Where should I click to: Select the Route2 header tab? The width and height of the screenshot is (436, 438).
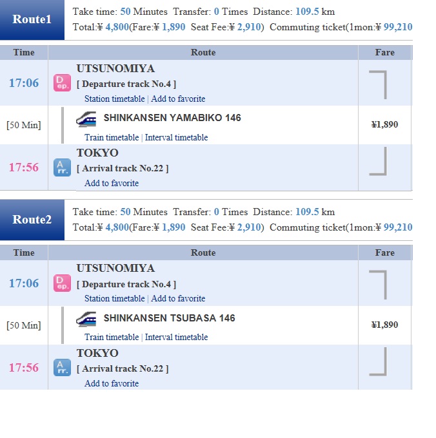tap(32, 220)
